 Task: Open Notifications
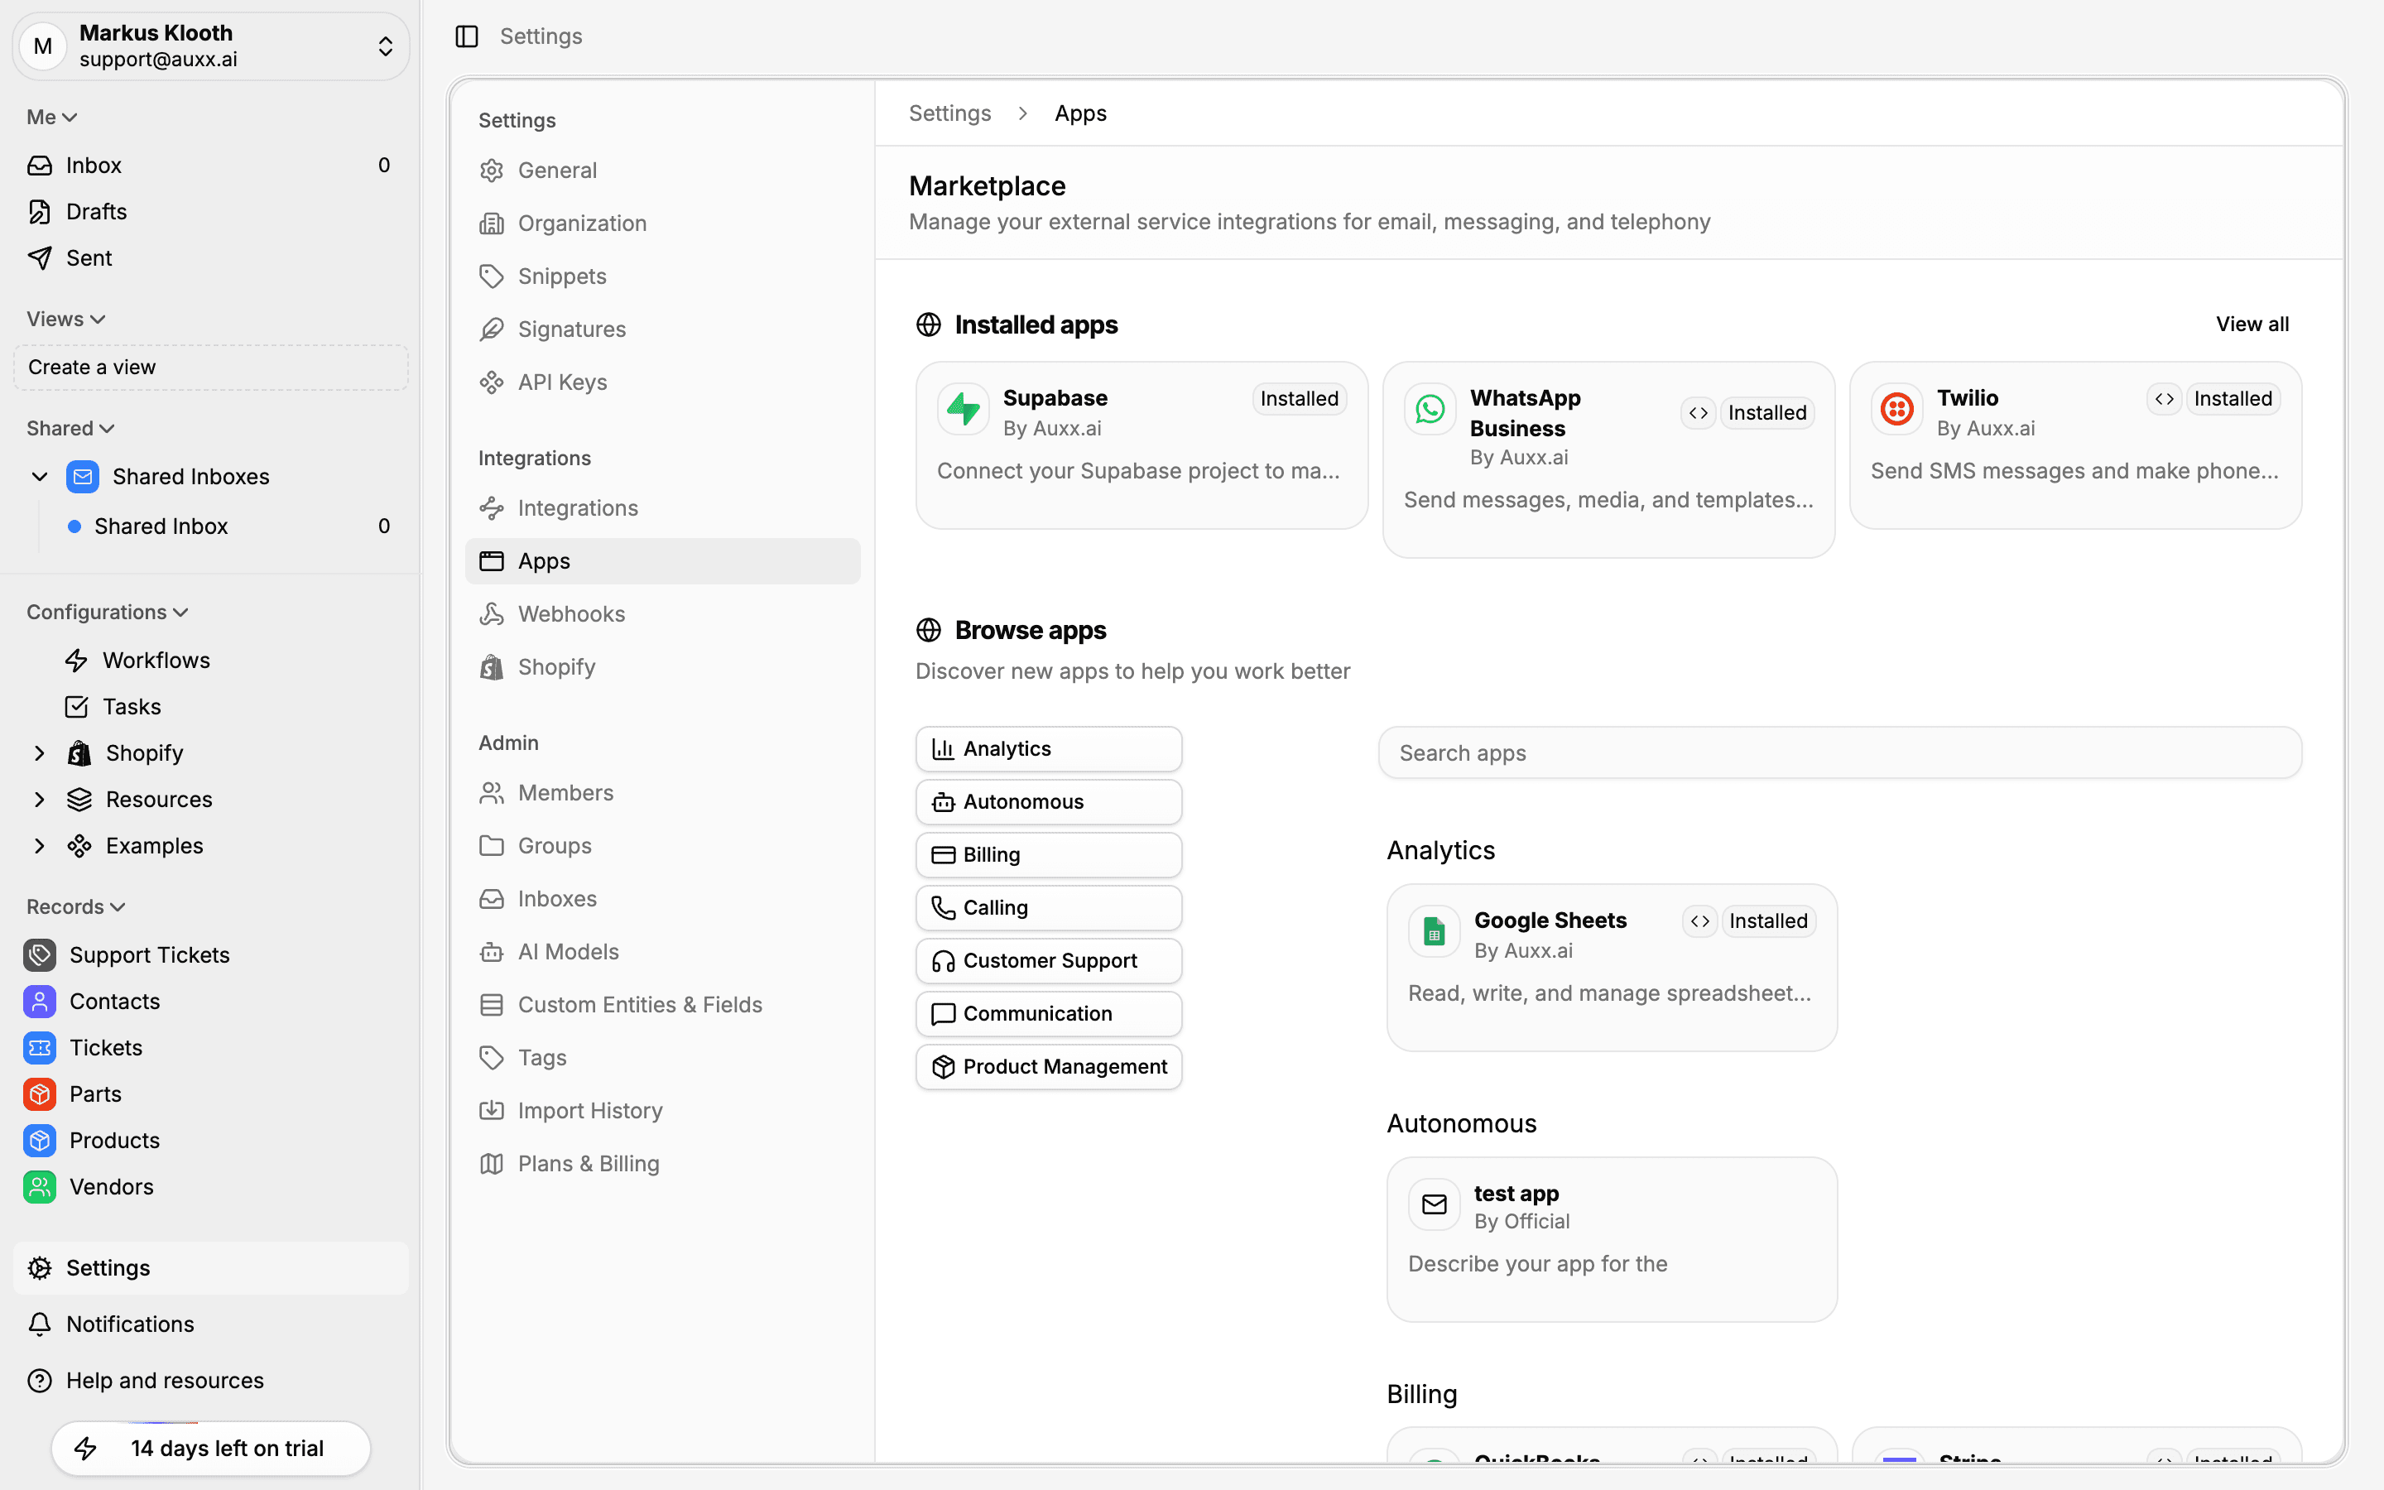(209, 1324)
